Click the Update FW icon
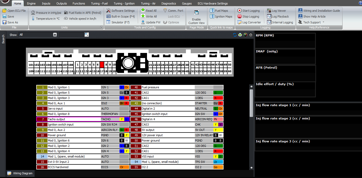Viewport: 362px width, 178px height. (x=143, y=22)
